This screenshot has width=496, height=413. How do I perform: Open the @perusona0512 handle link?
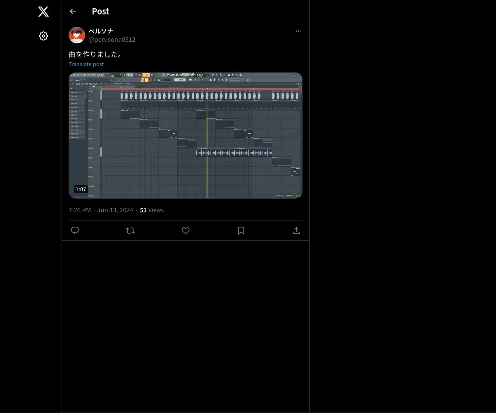tap(112, 39)
